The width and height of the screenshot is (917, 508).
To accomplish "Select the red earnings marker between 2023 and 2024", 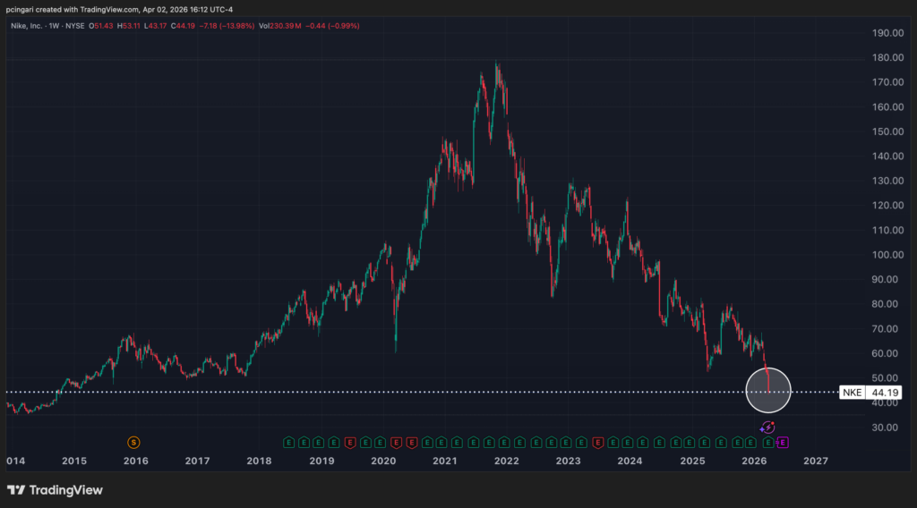I will click(597, 443).
